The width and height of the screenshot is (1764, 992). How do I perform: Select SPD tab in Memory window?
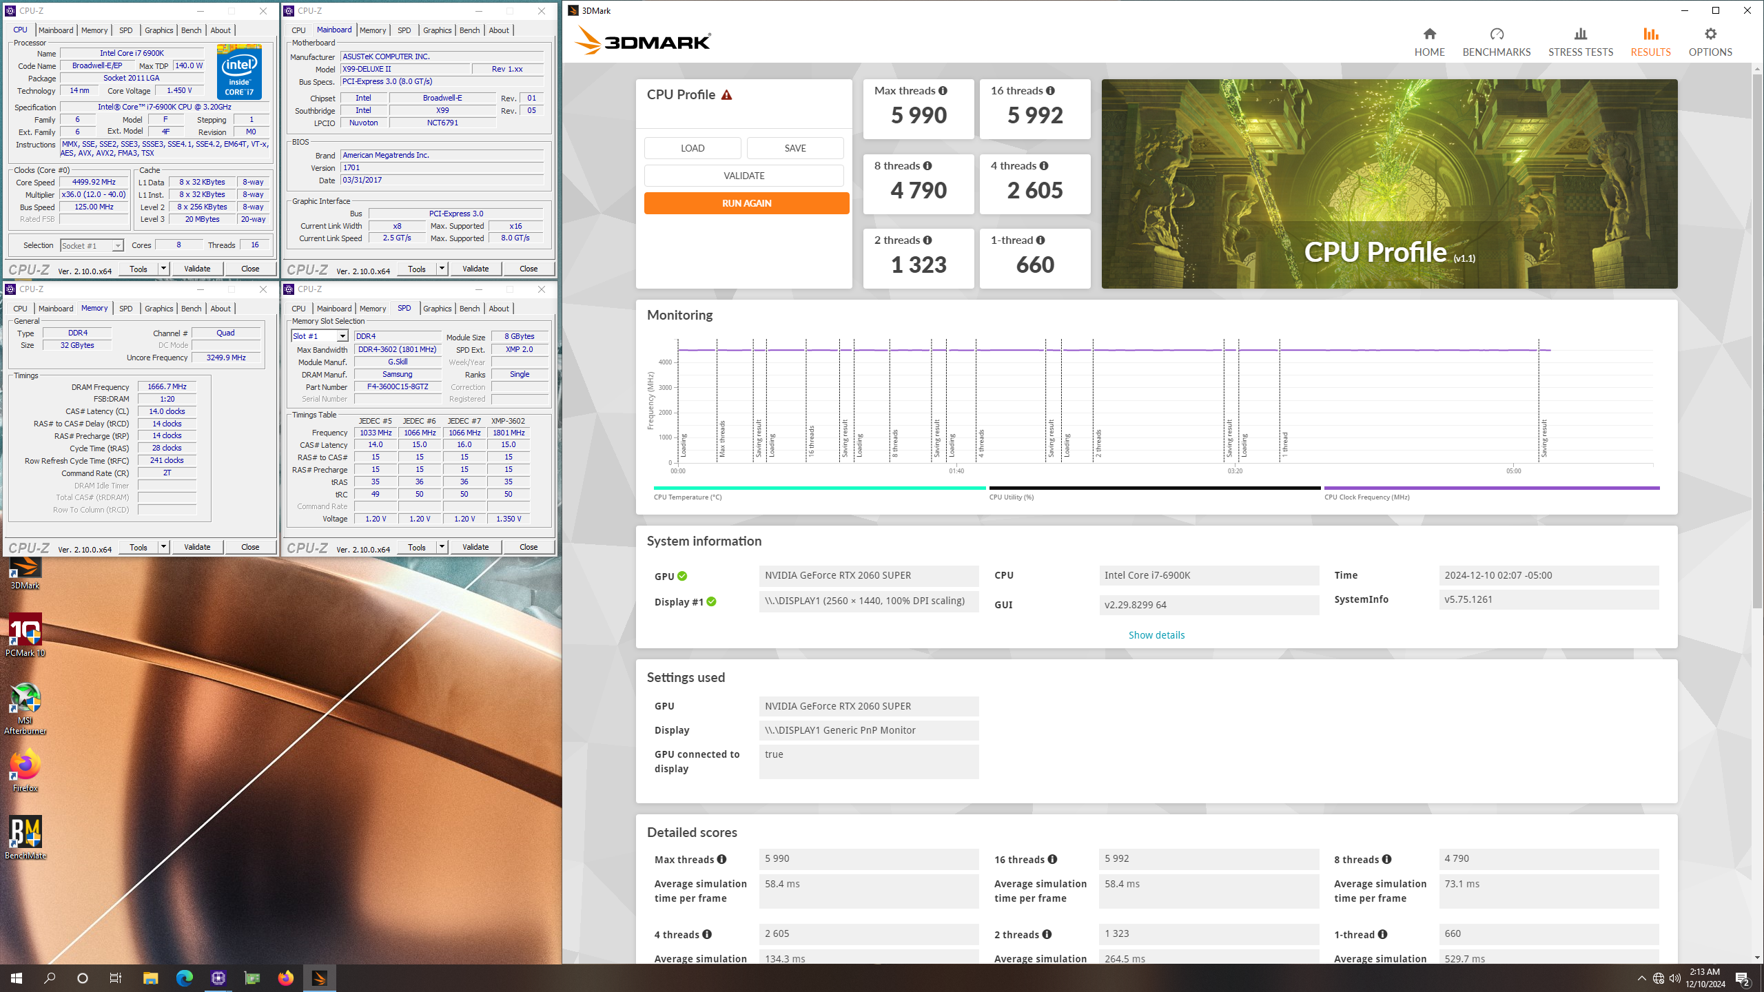tap(125, 309)
